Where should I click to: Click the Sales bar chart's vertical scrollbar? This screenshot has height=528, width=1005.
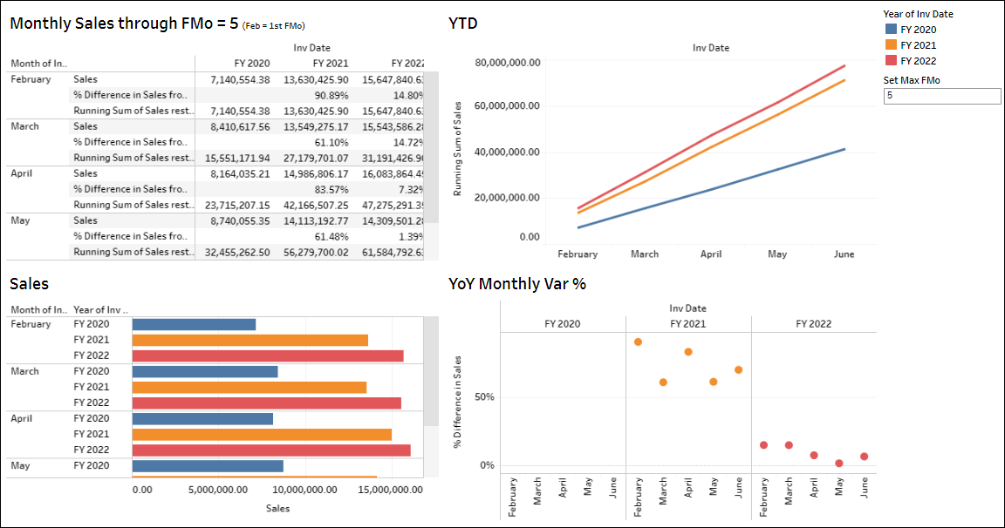(x=431, y=375)
